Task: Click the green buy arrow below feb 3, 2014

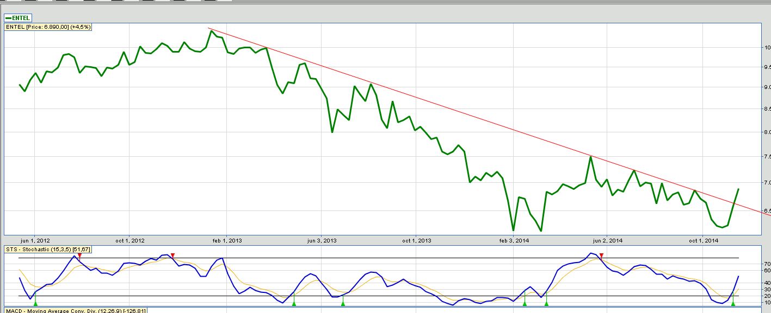Action: (x=525, y=303)
